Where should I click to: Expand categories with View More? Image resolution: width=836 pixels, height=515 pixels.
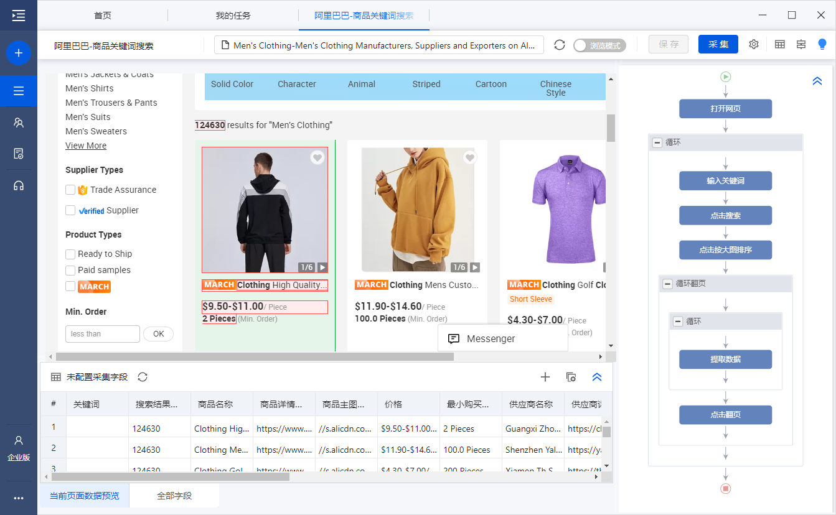pos(86,146)
